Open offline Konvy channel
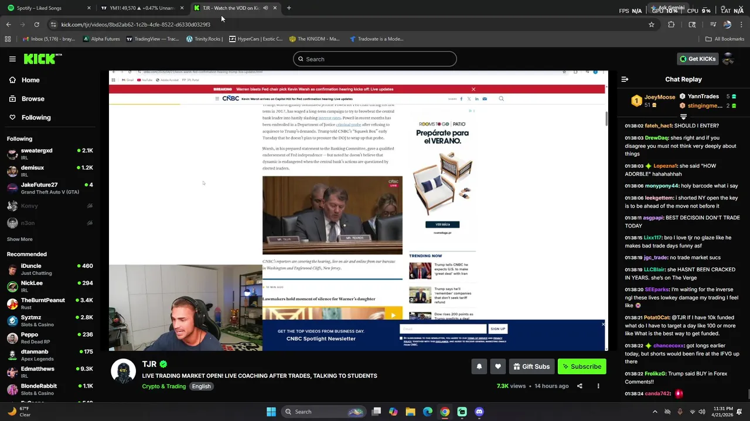 50,206
